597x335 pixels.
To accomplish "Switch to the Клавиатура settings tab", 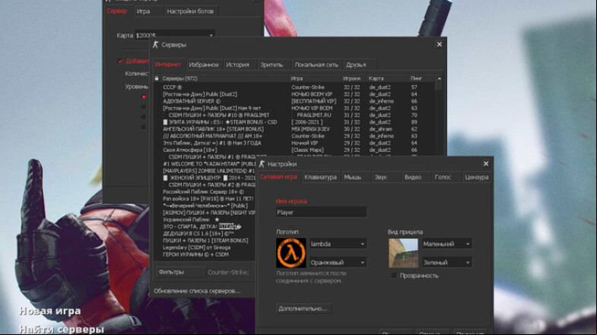I will pos(320,177).
